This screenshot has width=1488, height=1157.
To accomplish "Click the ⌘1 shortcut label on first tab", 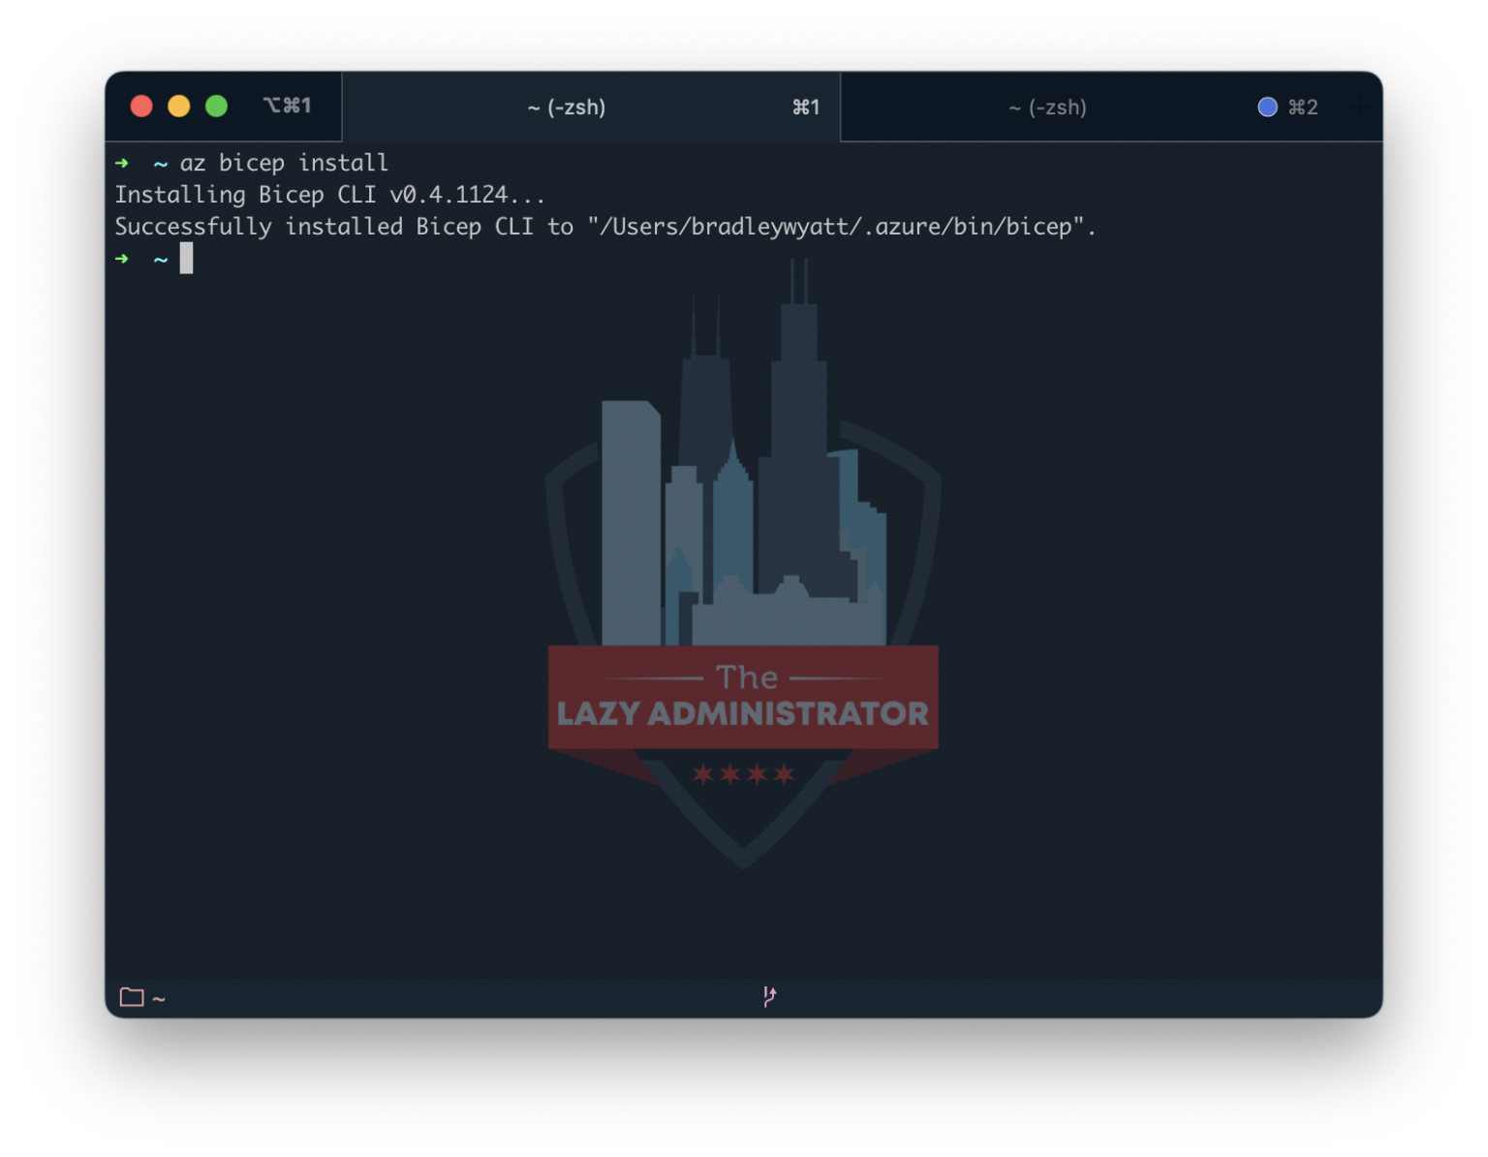I will click(806, 108).
